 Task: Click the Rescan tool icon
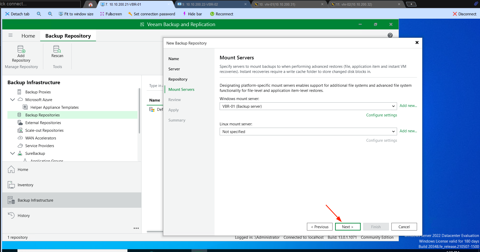click(57, 49)
